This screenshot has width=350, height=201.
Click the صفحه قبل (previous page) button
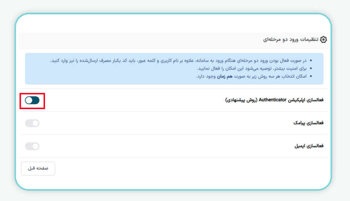[38, 168]
